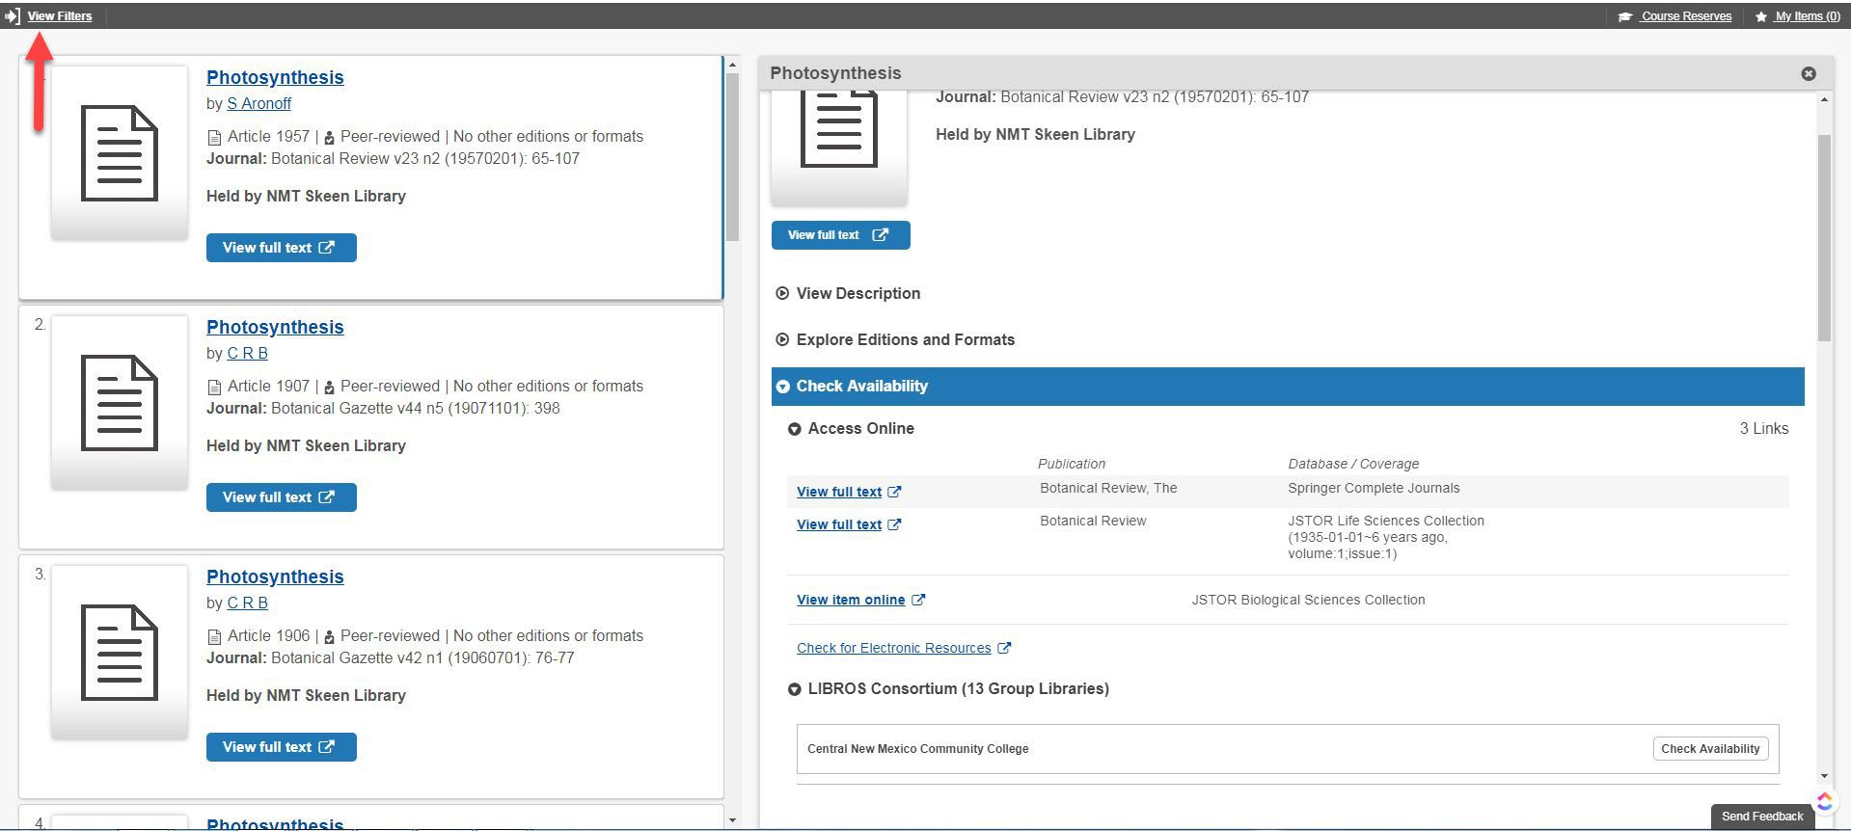Click the results list vertical scrollbar
The width and height of the screenshot is (1851, 831).
732,154
